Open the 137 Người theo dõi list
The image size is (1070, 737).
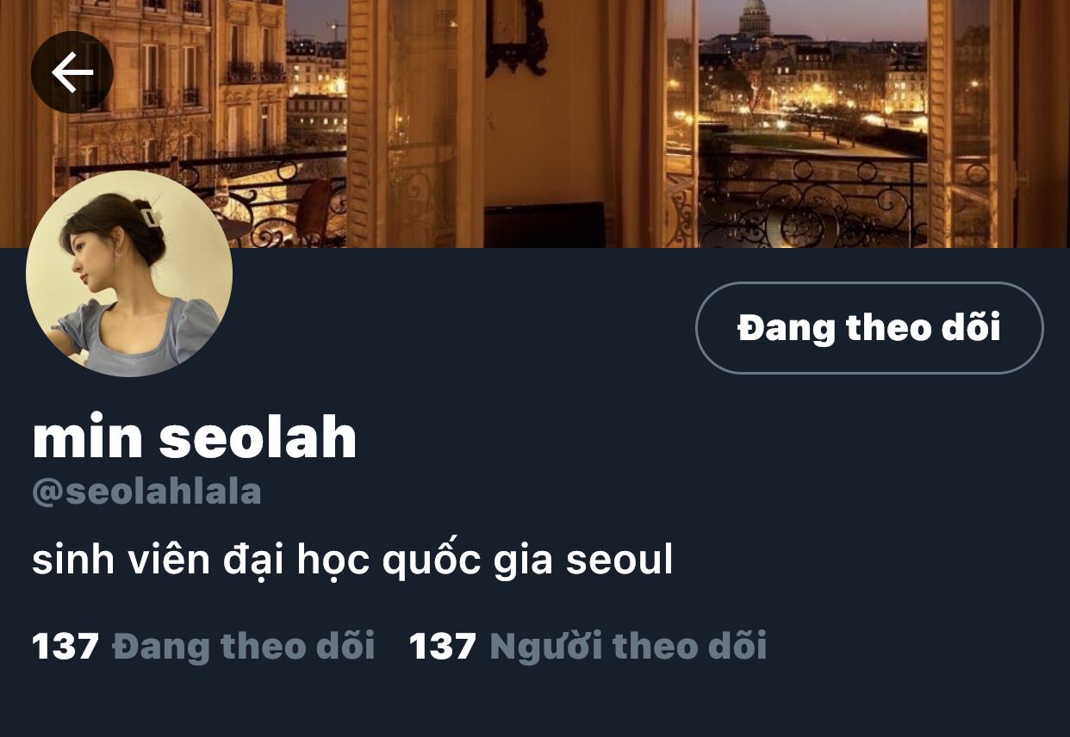588,646
